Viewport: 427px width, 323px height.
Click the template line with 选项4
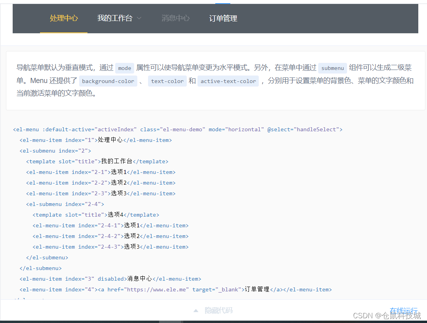pyautogui.click(x=96, y=215)
